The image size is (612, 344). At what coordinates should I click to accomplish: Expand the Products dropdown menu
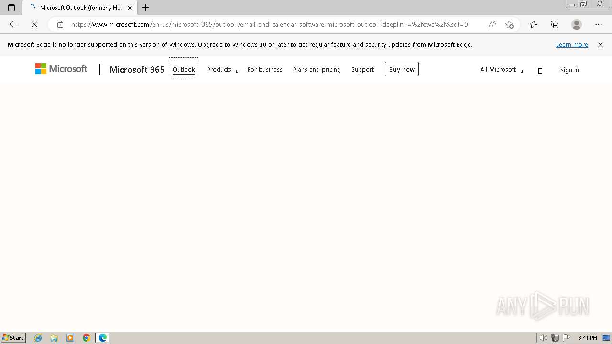click(x=222, y=70)
